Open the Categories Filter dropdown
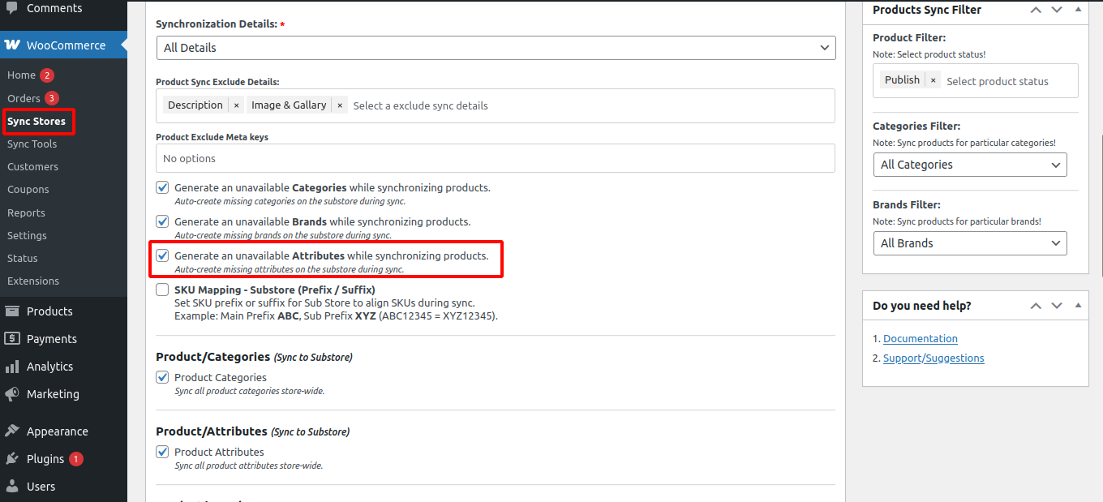The width and height of the screenshot is (1103, 502). [969, 165]
